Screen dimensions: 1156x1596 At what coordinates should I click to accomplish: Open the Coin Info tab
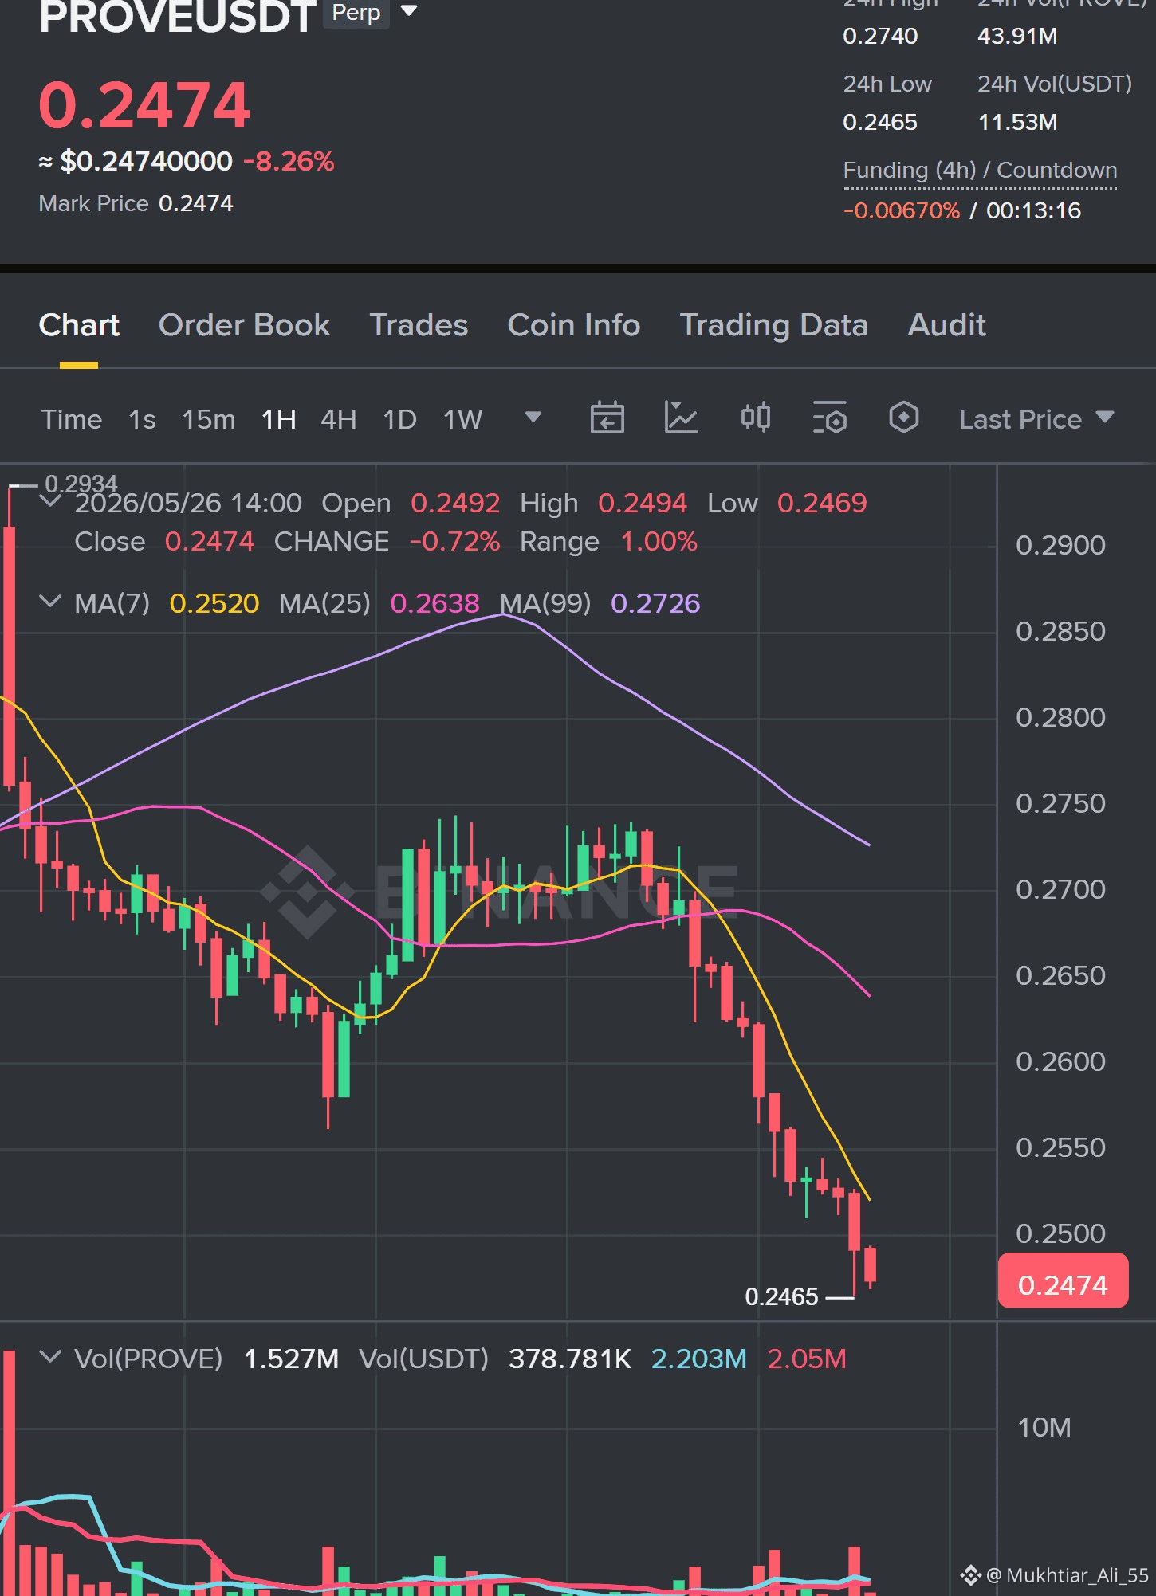pyautogui.click(x=573, y=325)
